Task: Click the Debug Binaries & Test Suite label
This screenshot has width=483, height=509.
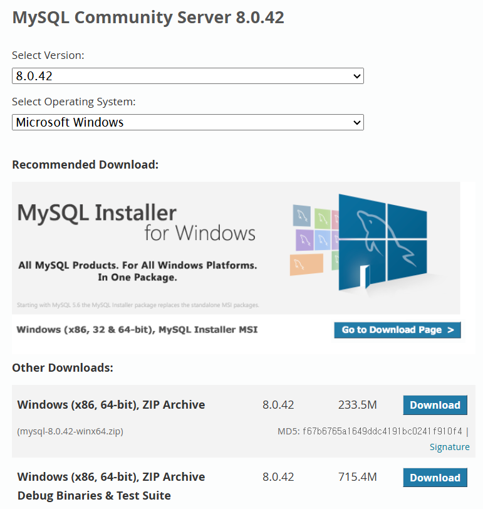Action: (x=94, y=496)
